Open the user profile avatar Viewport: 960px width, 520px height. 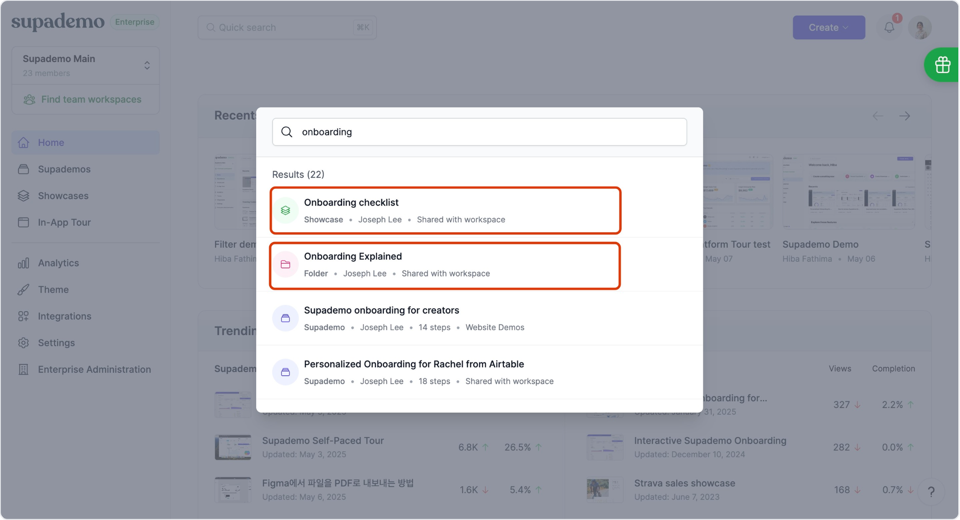point(920,27)
